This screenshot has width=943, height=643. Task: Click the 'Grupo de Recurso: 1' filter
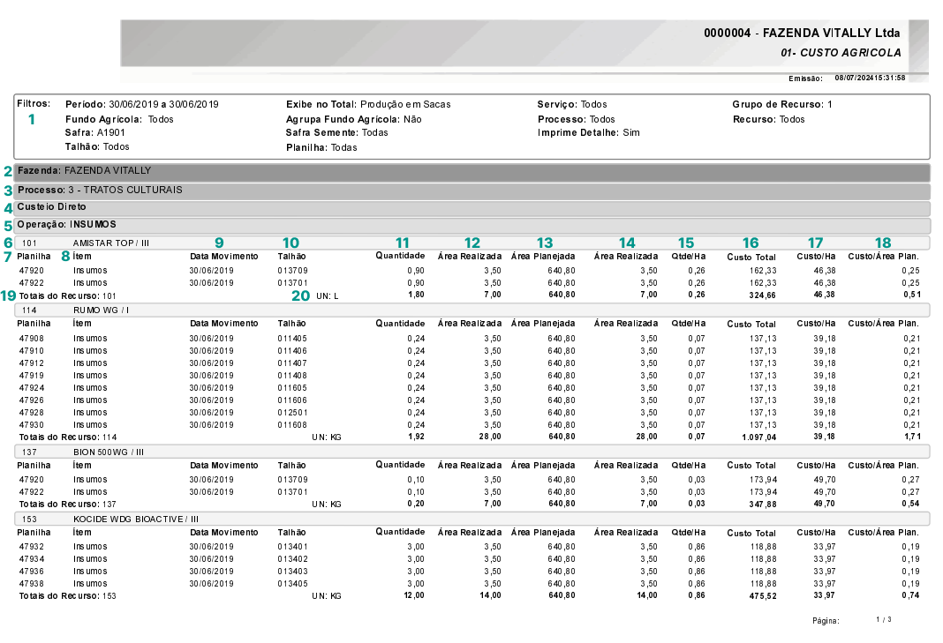tap(782, 105)
